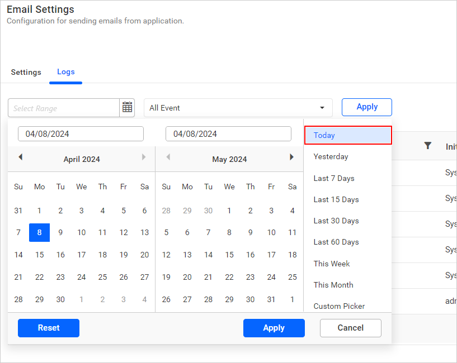Click the forward arrow on April calendar
Image resolution: width=457 pixels, height=363 pixels.
point(144,157)
